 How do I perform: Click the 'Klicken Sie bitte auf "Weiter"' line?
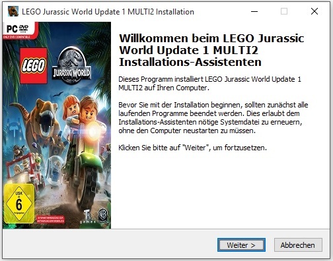[192, 148]
